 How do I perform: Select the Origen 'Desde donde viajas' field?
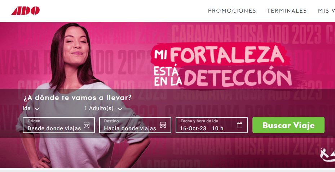pos(58,125)
